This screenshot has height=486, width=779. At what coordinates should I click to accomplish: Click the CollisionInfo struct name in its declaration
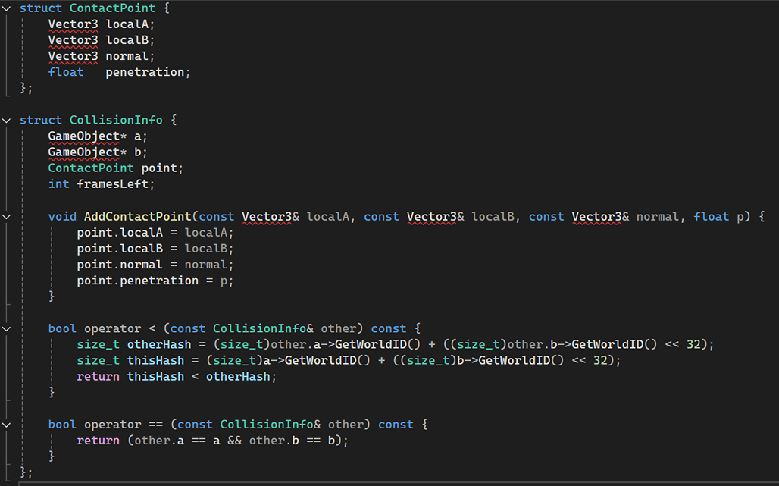(x=115, y=121)
